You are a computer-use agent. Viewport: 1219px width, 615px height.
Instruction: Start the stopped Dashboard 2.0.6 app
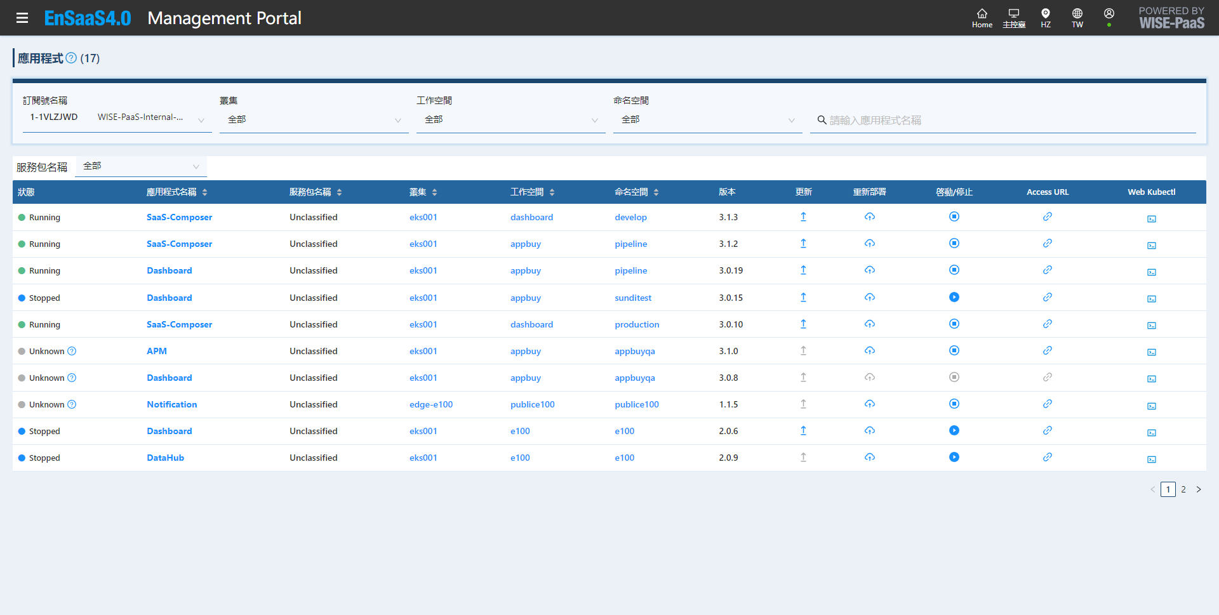(x=954, y=430)
